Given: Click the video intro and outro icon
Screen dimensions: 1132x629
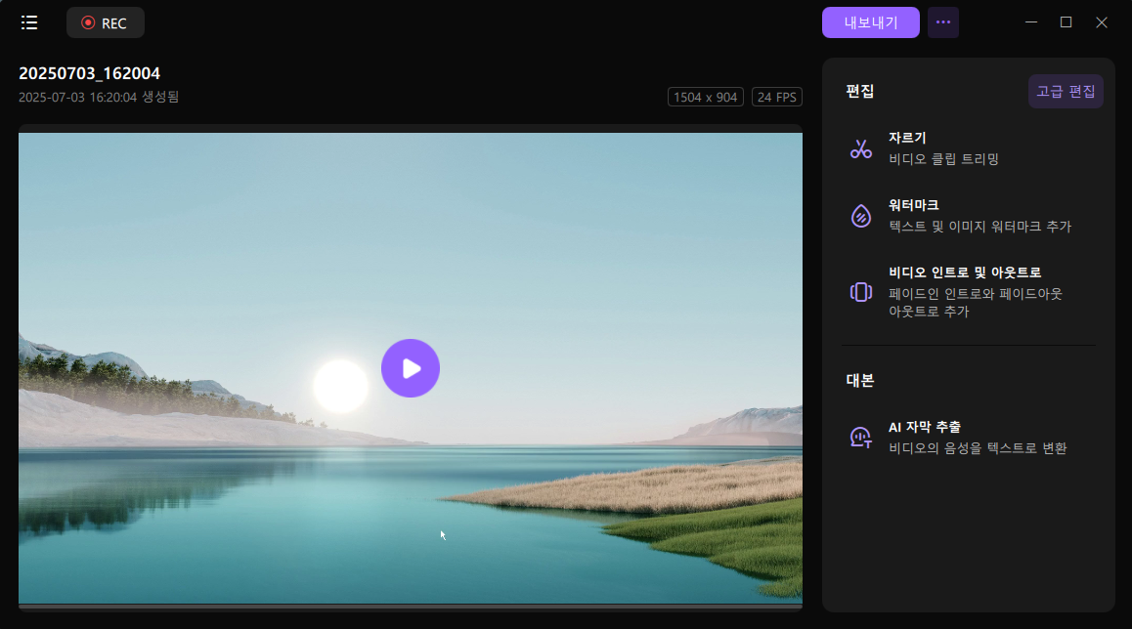Looking at the screenshot, I should point(860,292).
